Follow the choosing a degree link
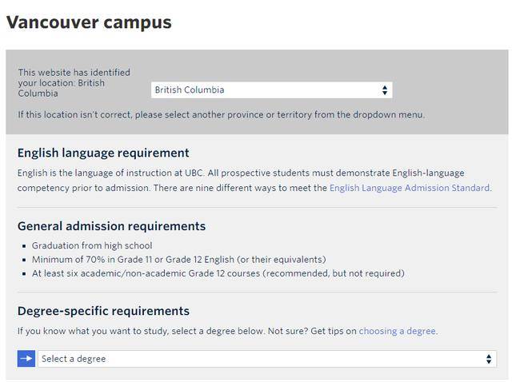Image resolution: width=512 pixels, height=382 pixels. [397, 331]
